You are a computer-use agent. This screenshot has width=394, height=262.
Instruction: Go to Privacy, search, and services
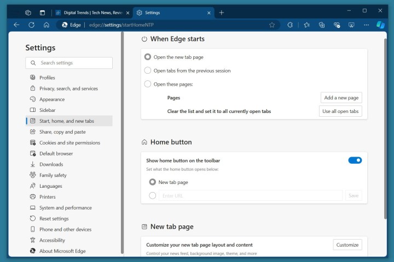tap(68, 88)
